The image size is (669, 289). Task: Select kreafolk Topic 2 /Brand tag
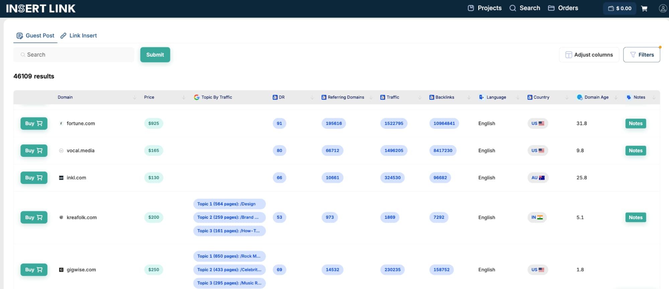click(229, 217)
